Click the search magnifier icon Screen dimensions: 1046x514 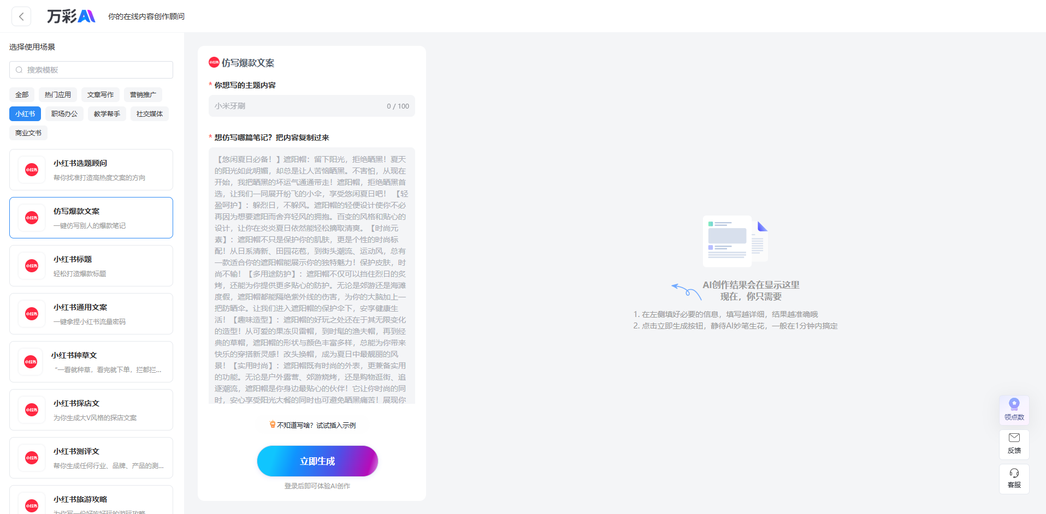pos(19,70)
